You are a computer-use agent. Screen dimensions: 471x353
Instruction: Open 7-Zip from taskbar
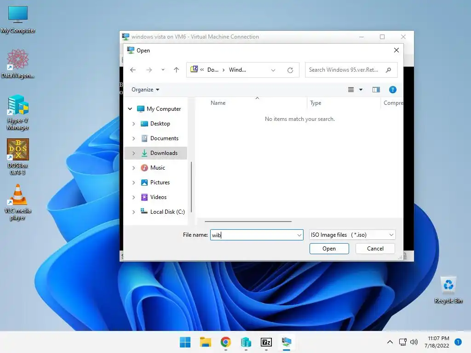pyautogui.click(x=266, y=342)
